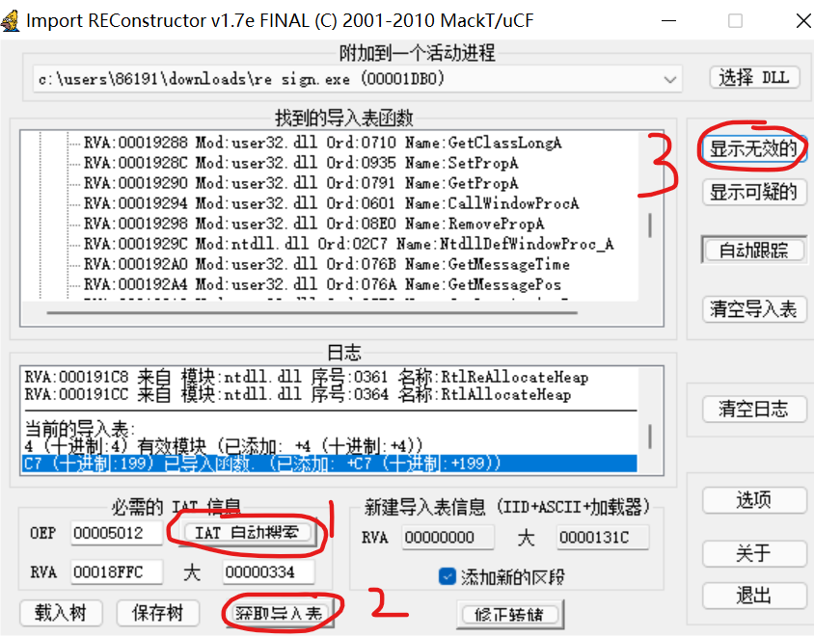814x637 pixels.
Task: Click the ImpREC app icon in title bar
Action: [x=11, y=21]
